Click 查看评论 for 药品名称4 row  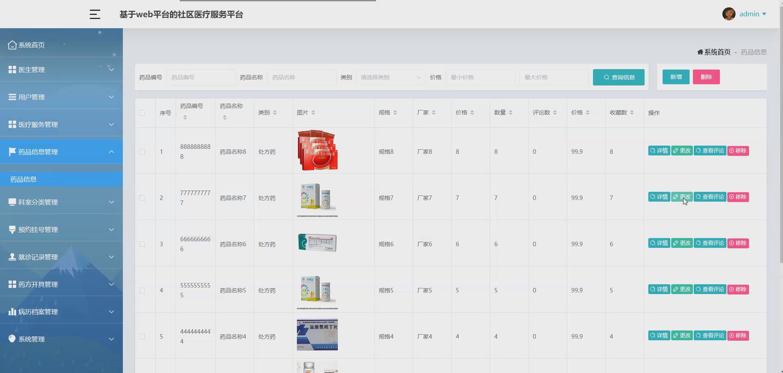coord(710,335)
